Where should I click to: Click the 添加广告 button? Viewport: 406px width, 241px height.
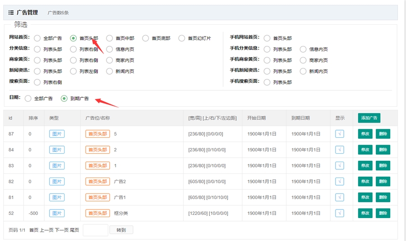click(369, 118)
